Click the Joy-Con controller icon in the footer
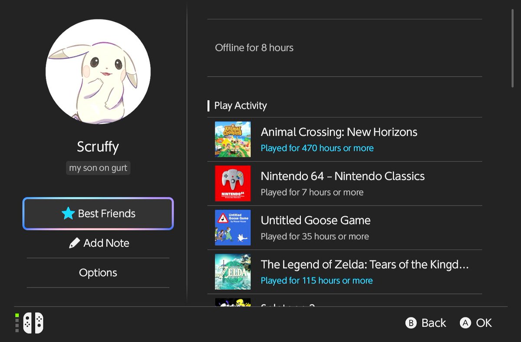Screen dimensions: 521x342 coord(33,323)
